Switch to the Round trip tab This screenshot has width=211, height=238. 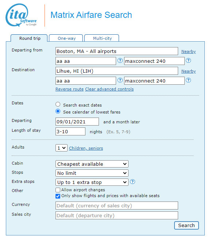coord(29,38)
